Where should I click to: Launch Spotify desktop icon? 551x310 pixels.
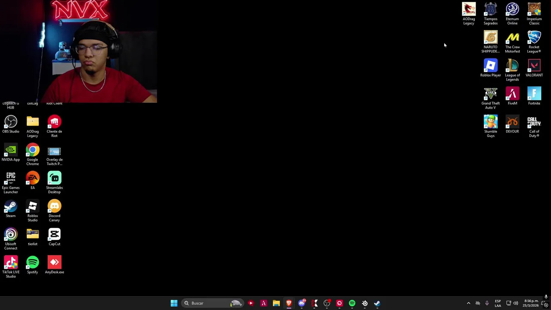click(32, 265)
